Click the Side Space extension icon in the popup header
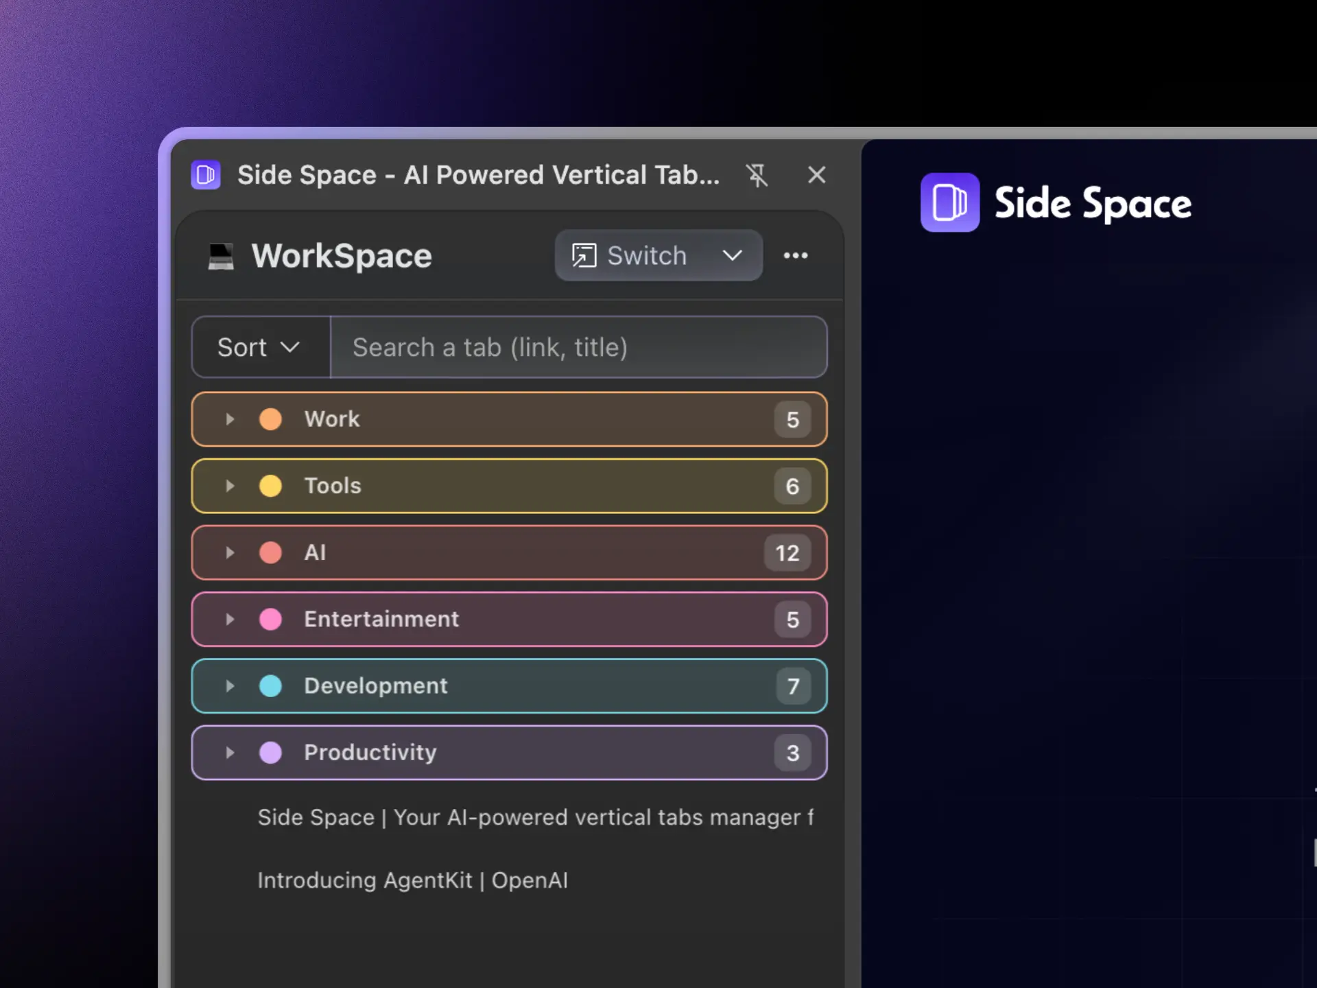Image resolution: width=1317 pixels, height=988 pixels. click(206, 175)
